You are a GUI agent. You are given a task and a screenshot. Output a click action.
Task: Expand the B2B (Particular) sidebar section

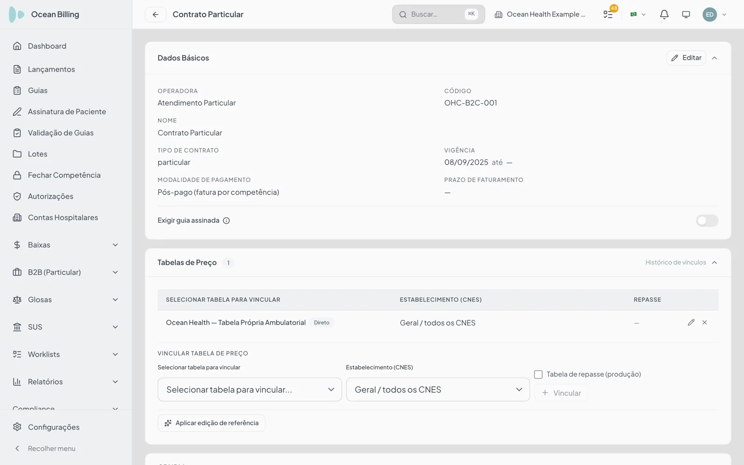click(x=66, y=272)
